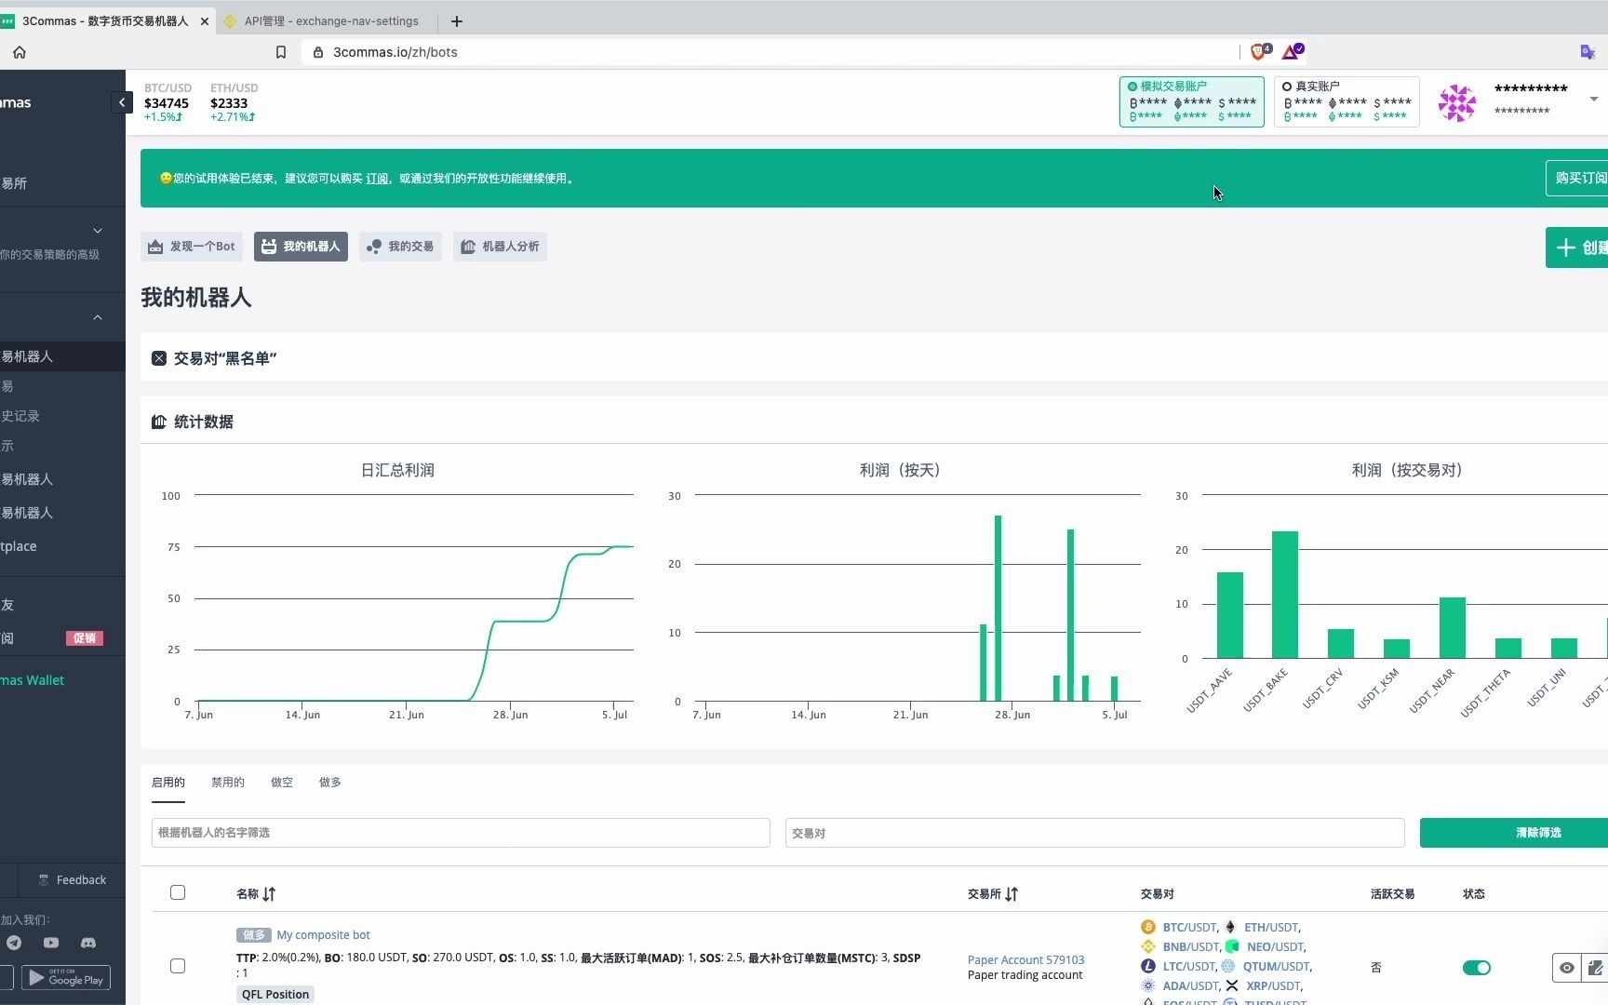Click the Google Play badge
Screen dimensions: 1608x1005
tap(66, 978)
